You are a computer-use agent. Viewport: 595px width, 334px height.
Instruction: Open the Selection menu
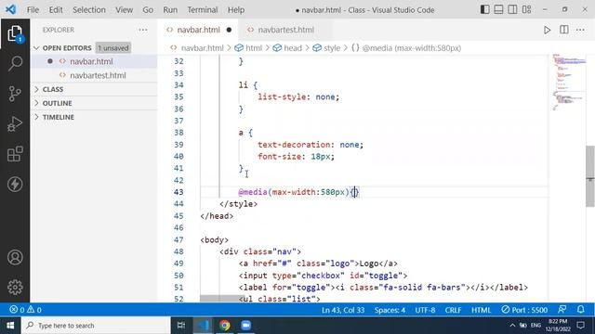(x=89, y=10)
